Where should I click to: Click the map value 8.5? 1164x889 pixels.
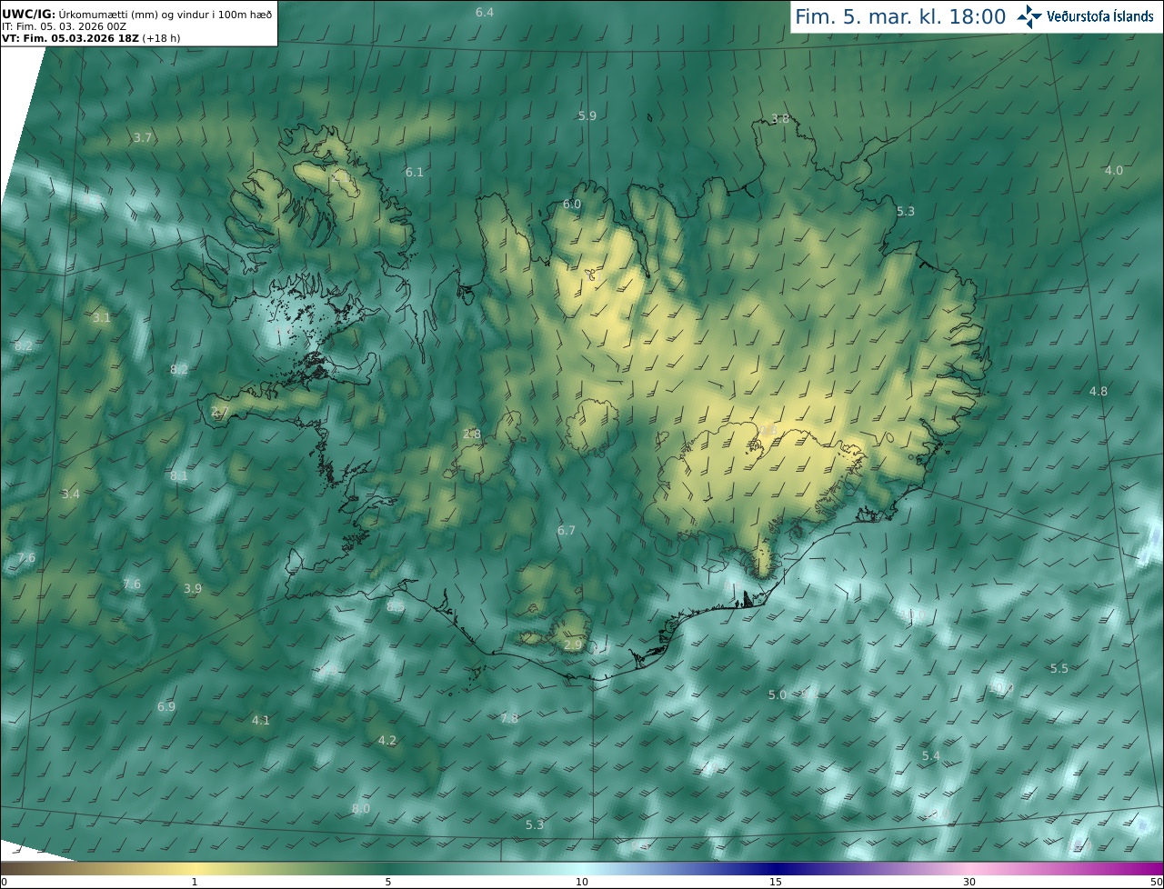pyautogui.click(x=396, y=606)
